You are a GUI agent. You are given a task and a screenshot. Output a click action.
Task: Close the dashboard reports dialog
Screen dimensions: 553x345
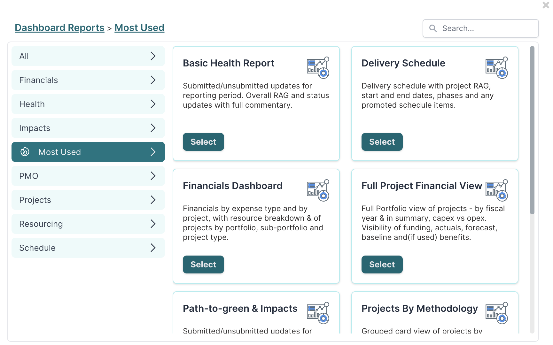click(x=546, y=5)
